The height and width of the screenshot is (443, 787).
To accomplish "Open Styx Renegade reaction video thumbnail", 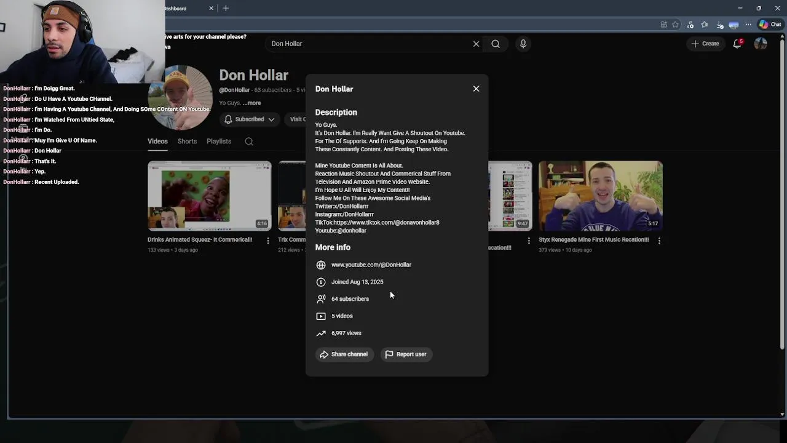I will pos(601,196).
